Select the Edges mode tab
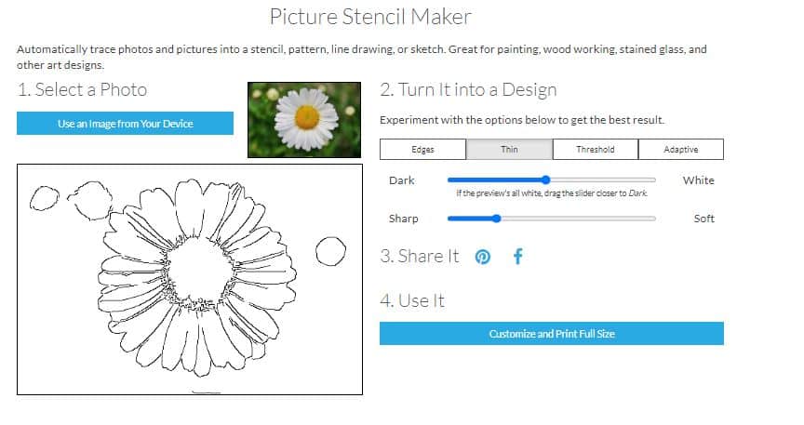This screenshot has width=804, height=425. (x=422, y=149)
